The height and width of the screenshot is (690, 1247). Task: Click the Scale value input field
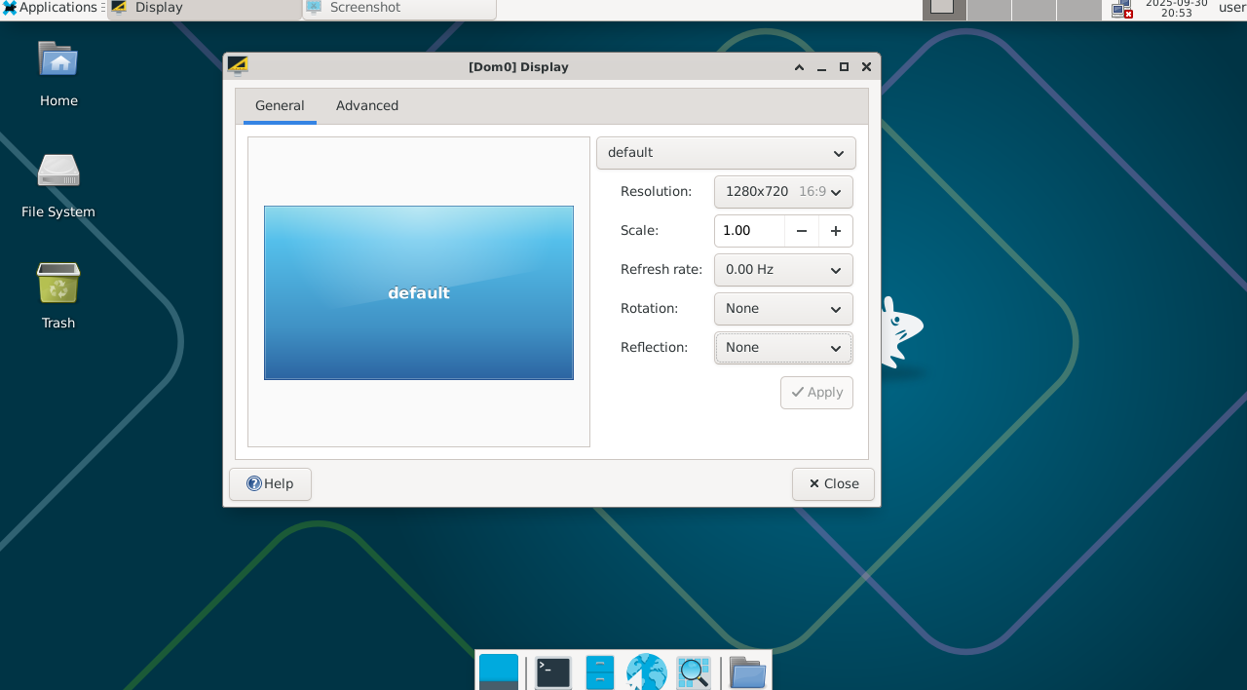tap(749, 231)
